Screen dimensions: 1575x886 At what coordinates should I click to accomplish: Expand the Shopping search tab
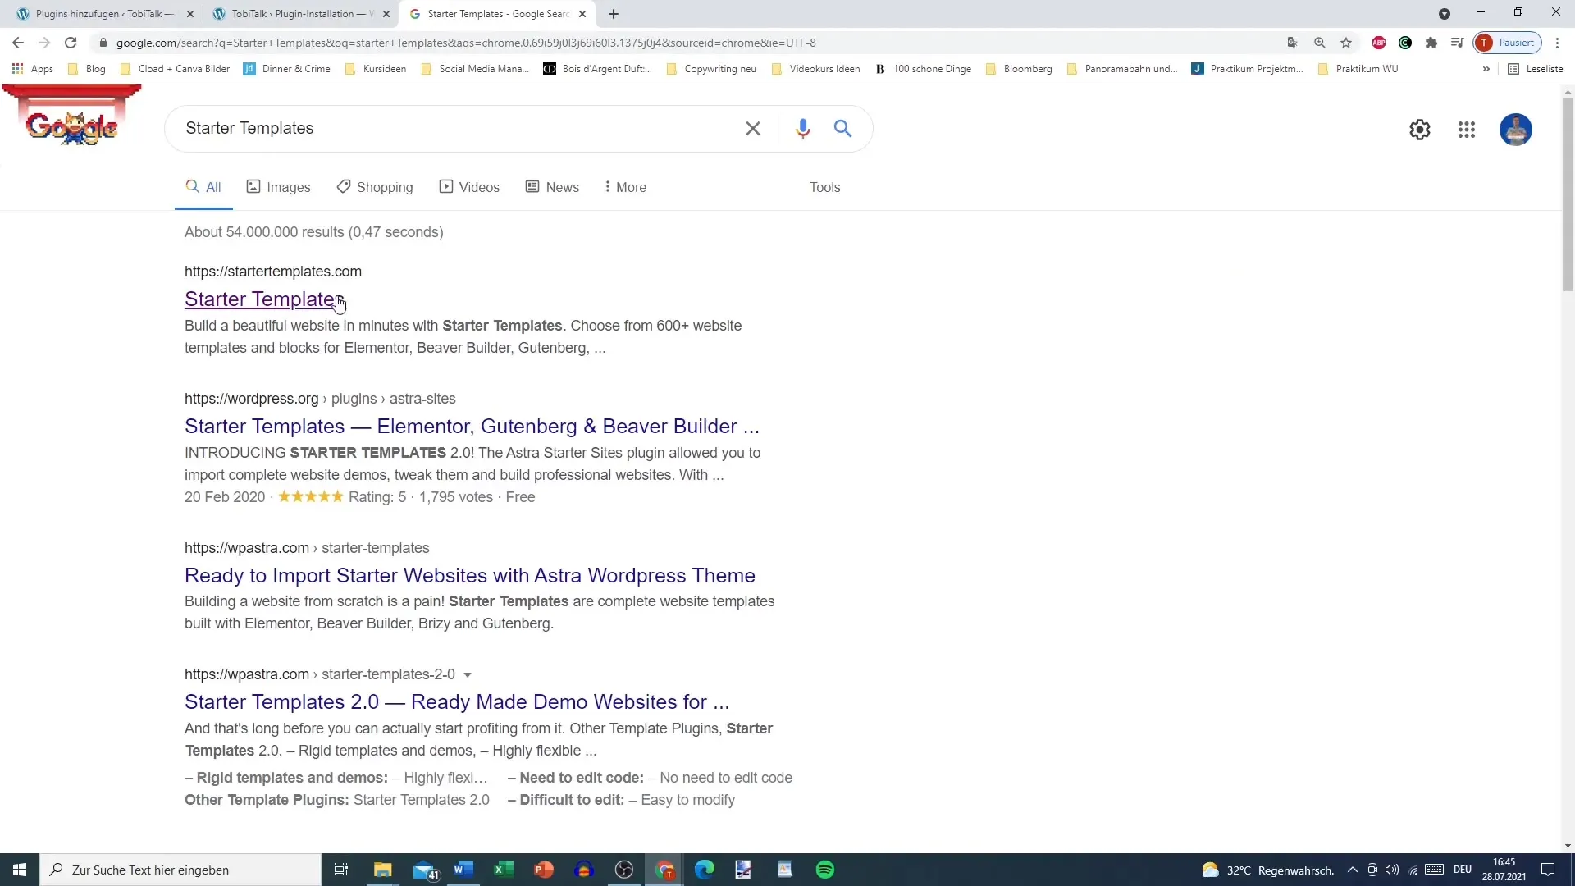tap(385, 186)
